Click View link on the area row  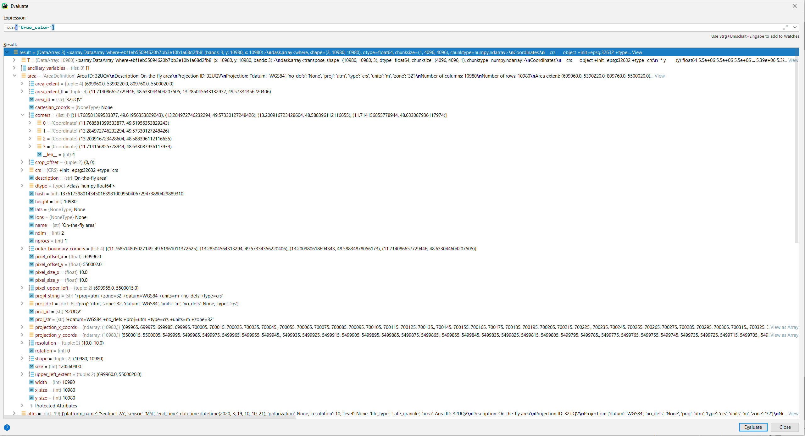point(659,76)
